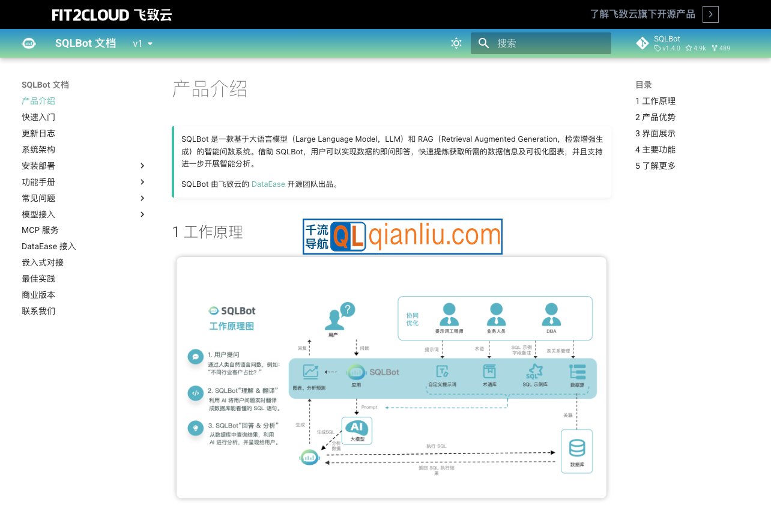Open the SQLBot Git repository via the diamond icon
Screen dimensions: 771x505
coord(642,43)
